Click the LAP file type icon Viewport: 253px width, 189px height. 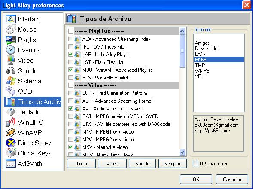[x=78, y=55]
